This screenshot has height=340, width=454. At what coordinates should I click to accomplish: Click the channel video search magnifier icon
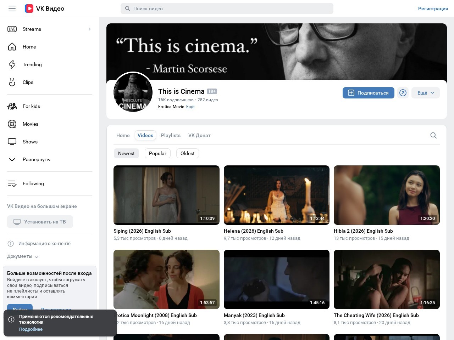tap(433, 135)
